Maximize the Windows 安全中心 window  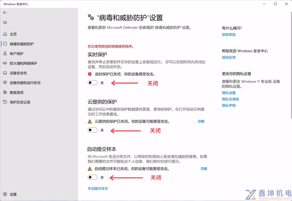click(x=275, y=4)
